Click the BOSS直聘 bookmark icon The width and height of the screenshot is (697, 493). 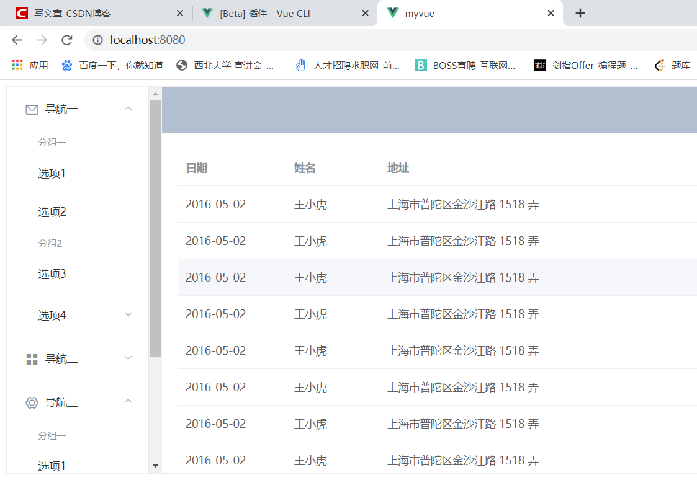click(420, 65)
